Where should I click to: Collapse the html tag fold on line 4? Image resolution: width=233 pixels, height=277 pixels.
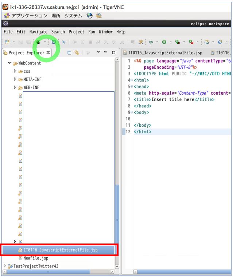(132, 80)
